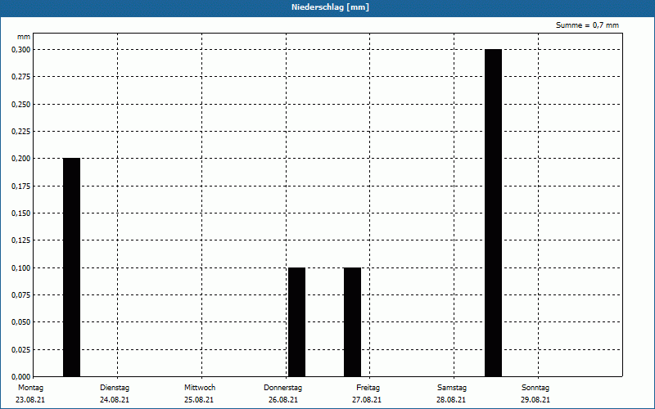Click the Summe = 0,7 mm label
The image size is (655, 409).
click(587, 25)
